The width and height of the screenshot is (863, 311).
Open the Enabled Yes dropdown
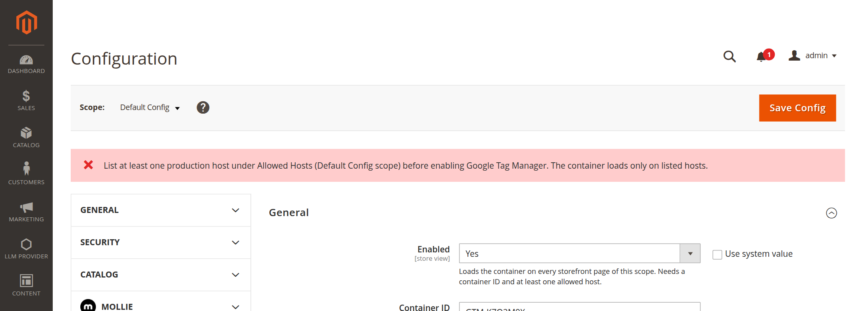579,253
